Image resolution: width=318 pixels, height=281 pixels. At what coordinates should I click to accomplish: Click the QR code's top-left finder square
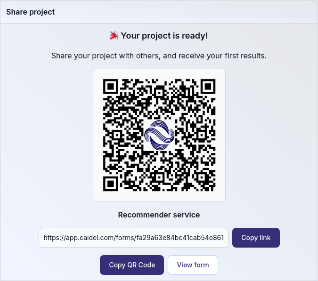(x=111, y=87)
